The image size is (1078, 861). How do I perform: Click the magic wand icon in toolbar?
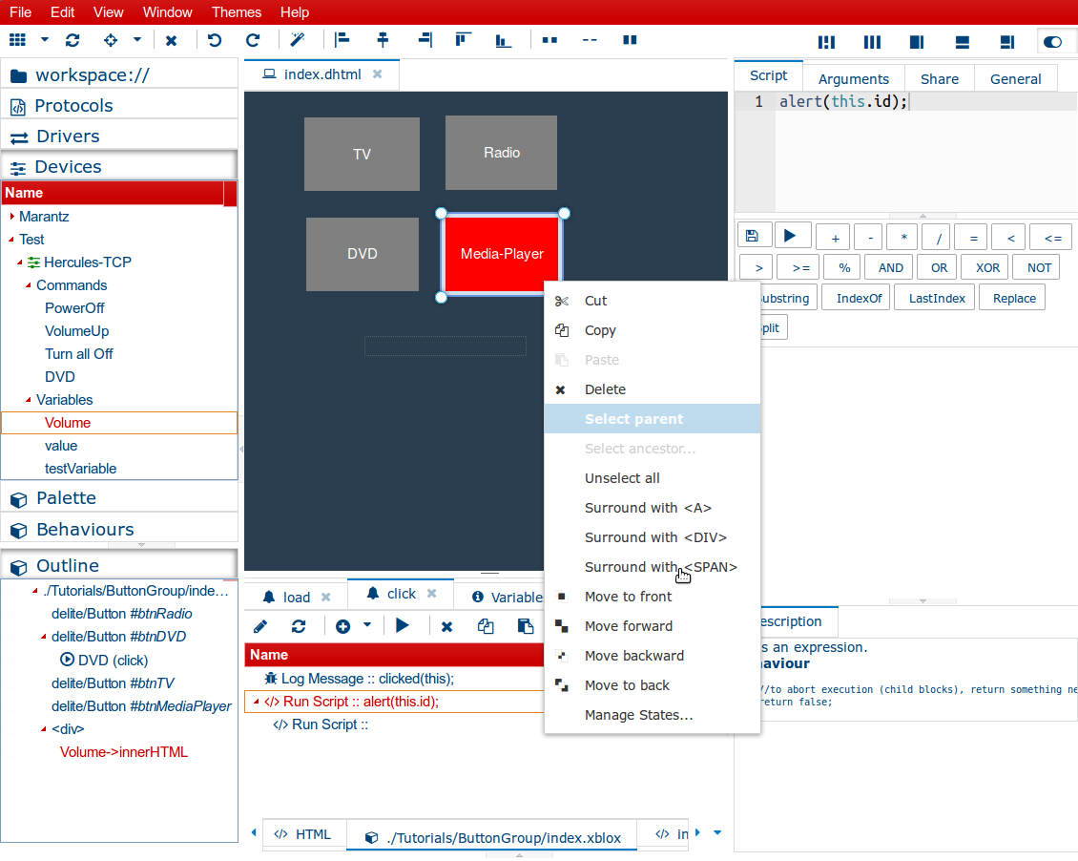click(x=298, y=40)
